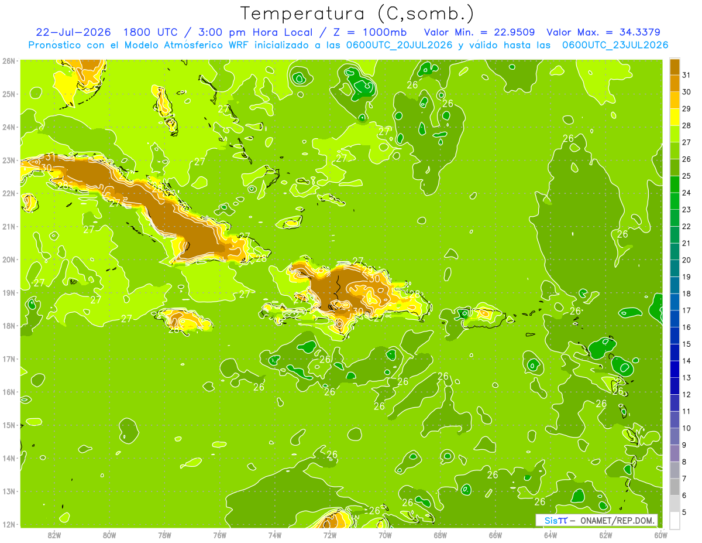Click the "Valor Max. = 34.3379" value

point(605,32)
